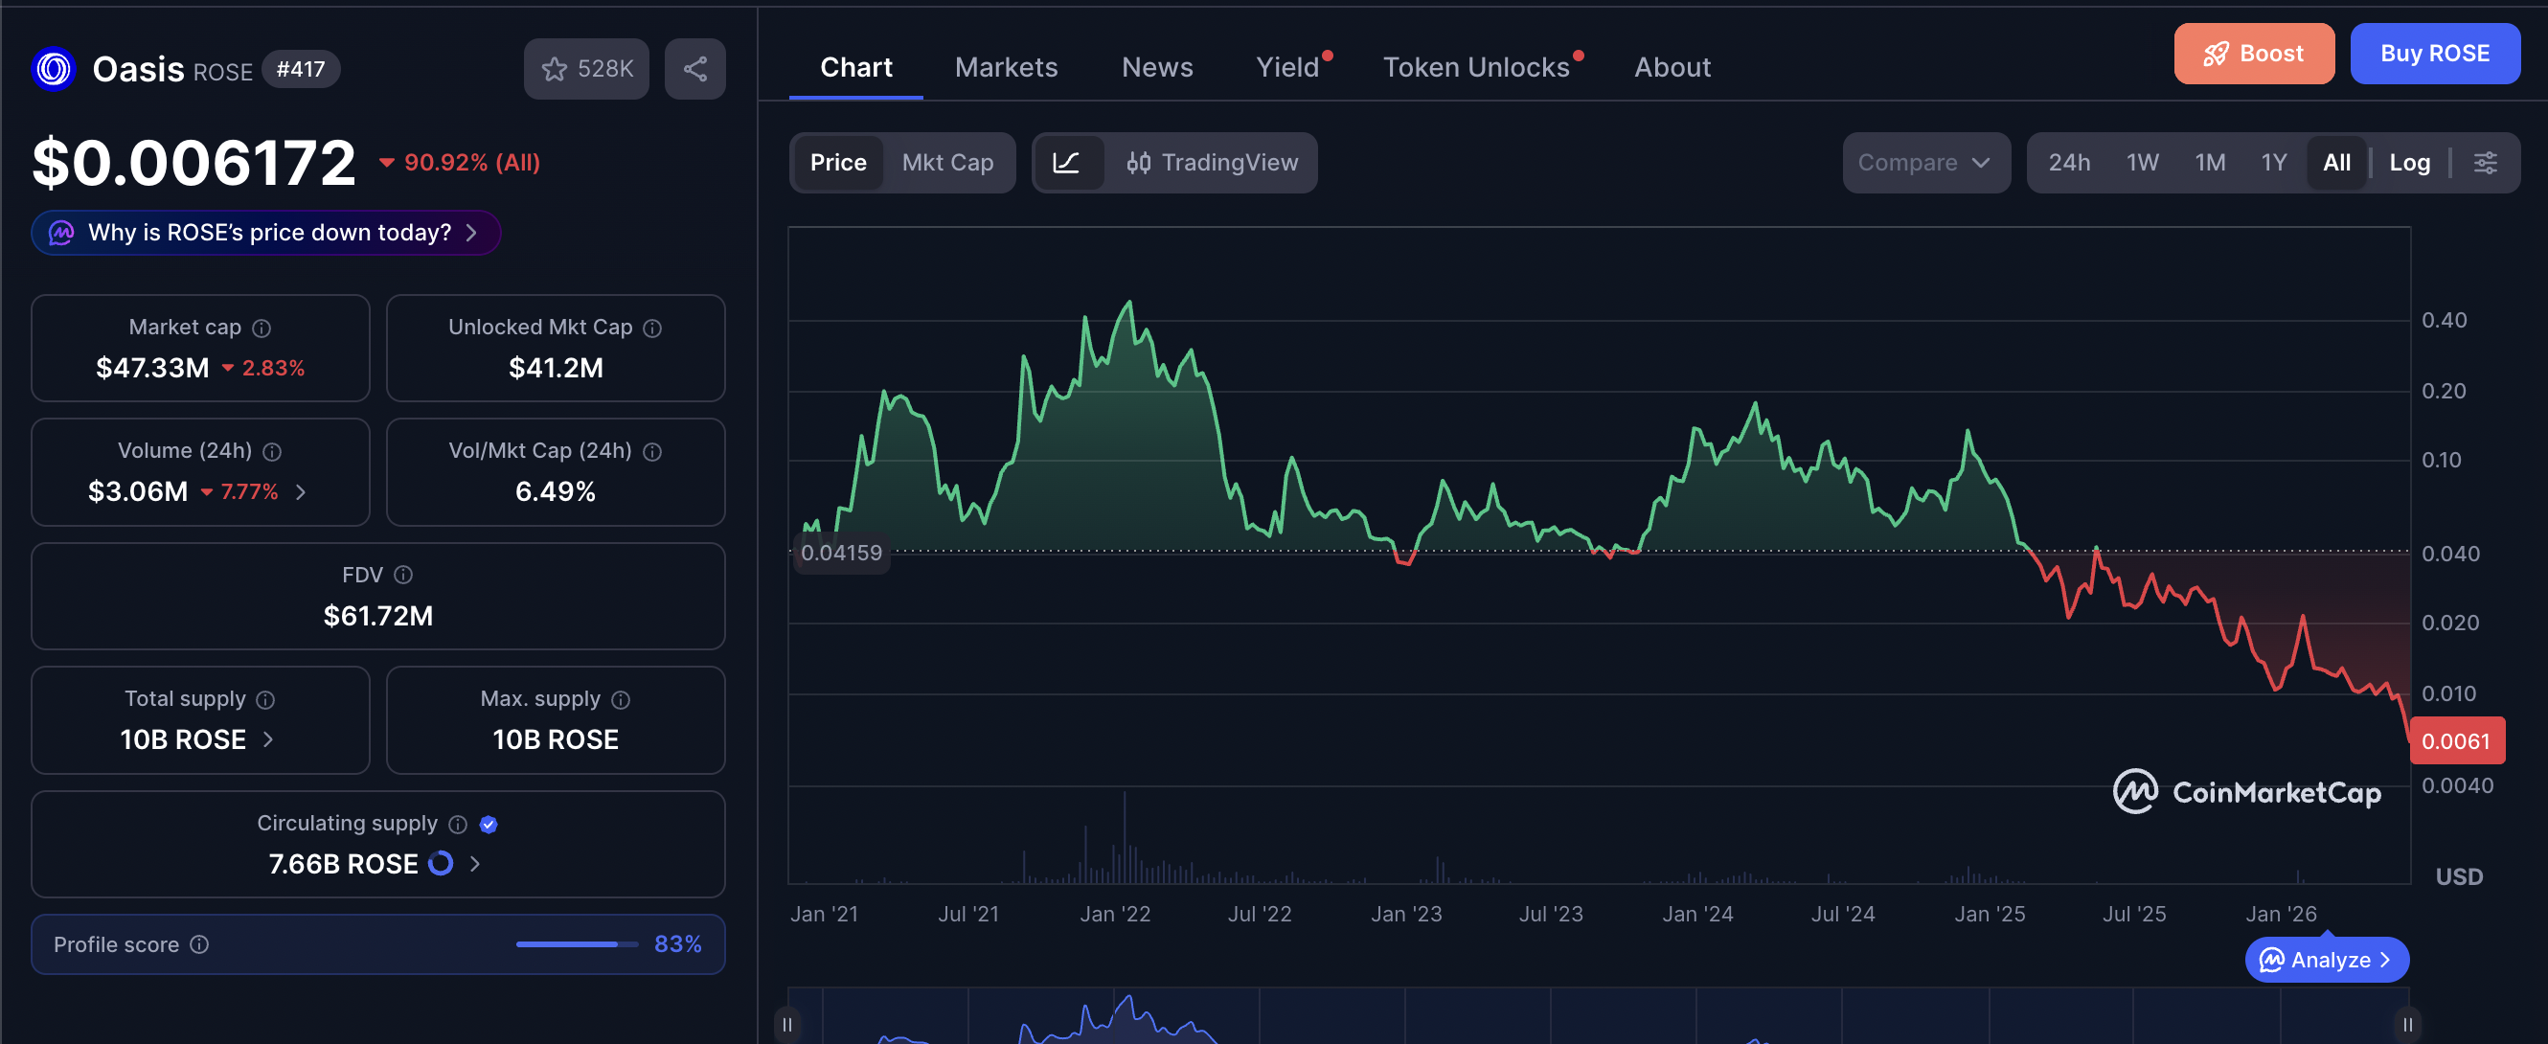Open the Token Unlocks tab

(1477, 67)
